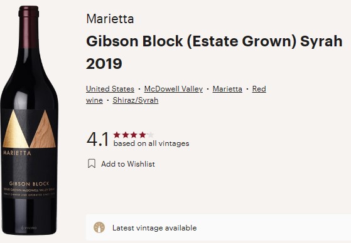
Task: Open the United States country link
Action: point(110,89)
